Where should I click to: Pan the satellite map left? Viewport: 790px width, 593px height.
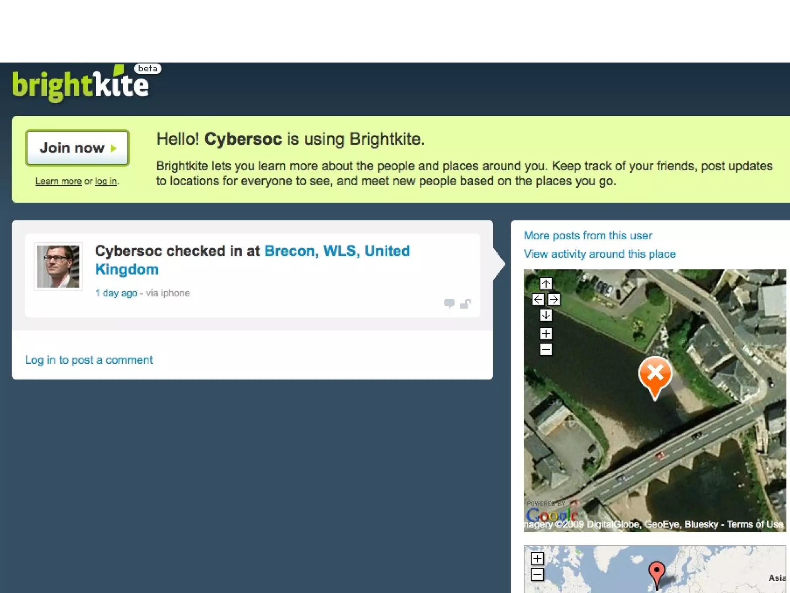click(x=538, y=300)
